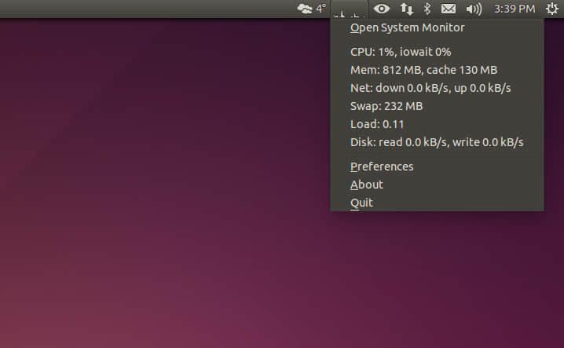Click the 4° temperature reading

click(320, 9)
